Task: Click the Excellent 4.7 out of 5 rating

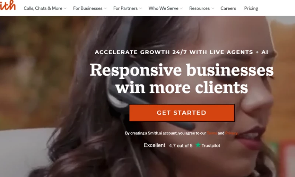Action: pyautogui.click(x=168, y=145)
